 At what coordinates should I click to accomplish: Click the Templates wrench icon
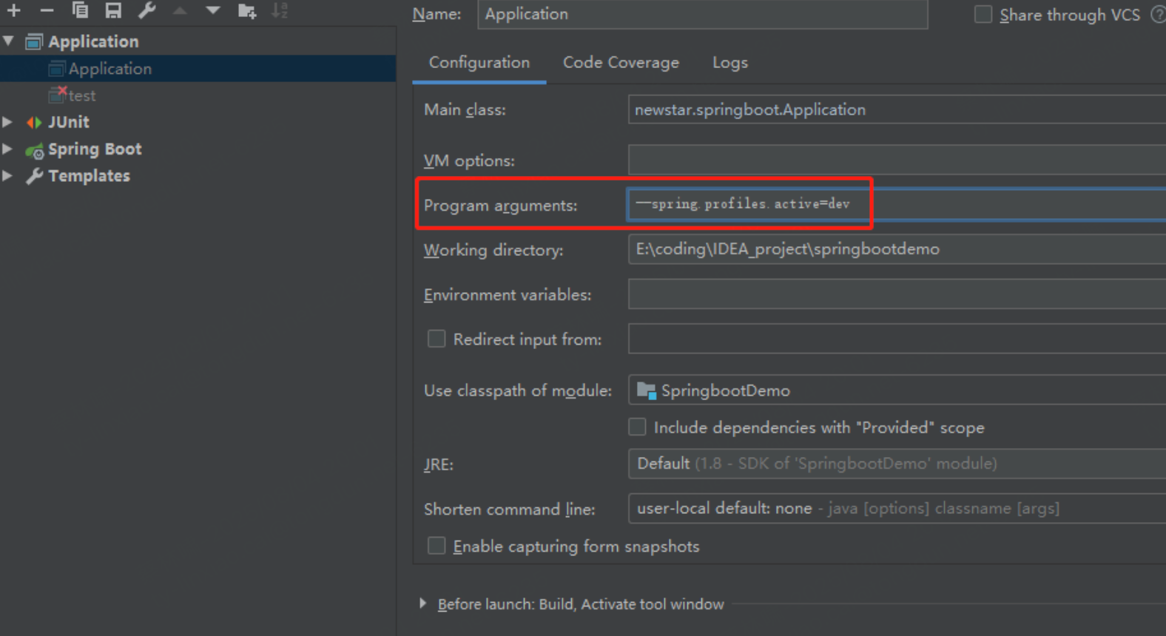(x=34, y=176)
